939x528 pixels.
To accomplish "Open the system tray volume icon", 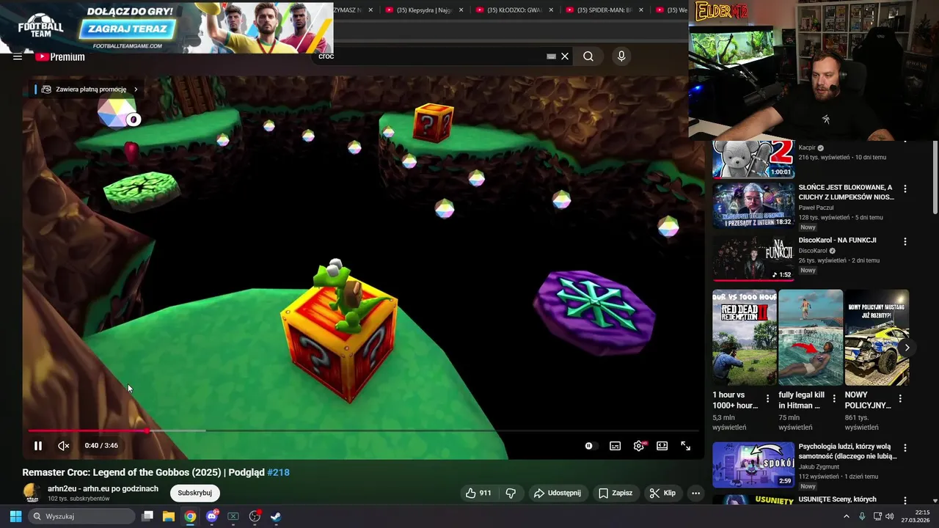I will pyautogui.click(x=889, y=516).
